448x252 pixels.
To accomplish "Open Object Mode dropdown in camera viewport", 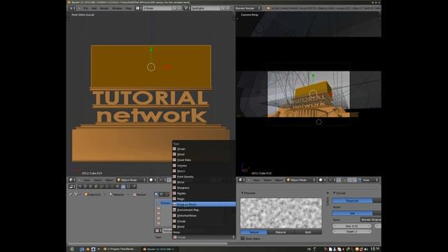I will point(301,180).
